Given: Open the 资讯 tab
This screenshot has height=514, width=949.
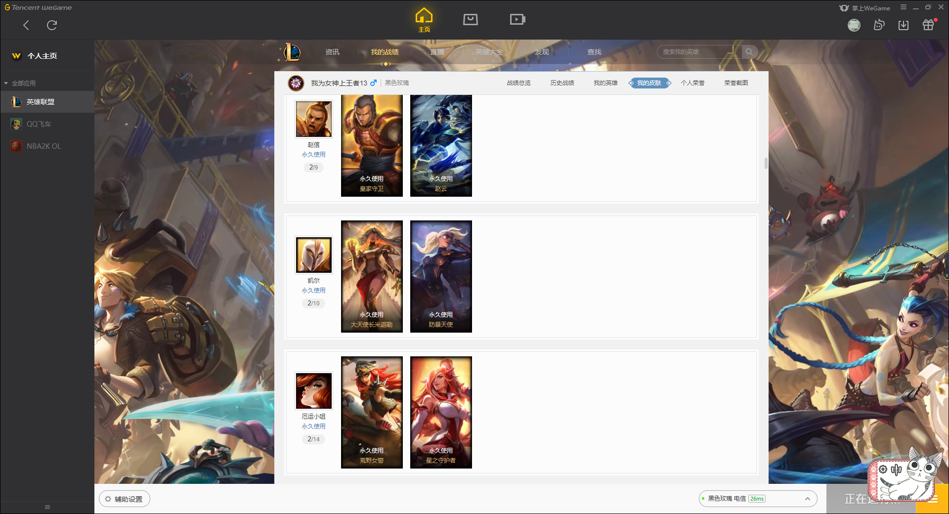Looking at the screenshot, I should [x=332, y=52].
